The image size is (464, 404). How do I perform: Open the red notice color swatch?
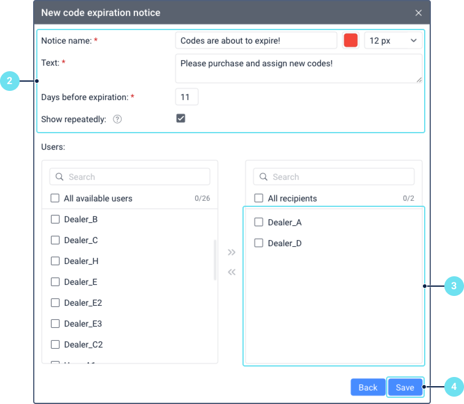pyautogui.click(x=351, y=41)
